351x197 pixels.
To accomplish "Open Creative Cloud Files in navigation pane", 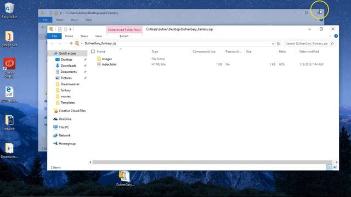I will (72, 111).
